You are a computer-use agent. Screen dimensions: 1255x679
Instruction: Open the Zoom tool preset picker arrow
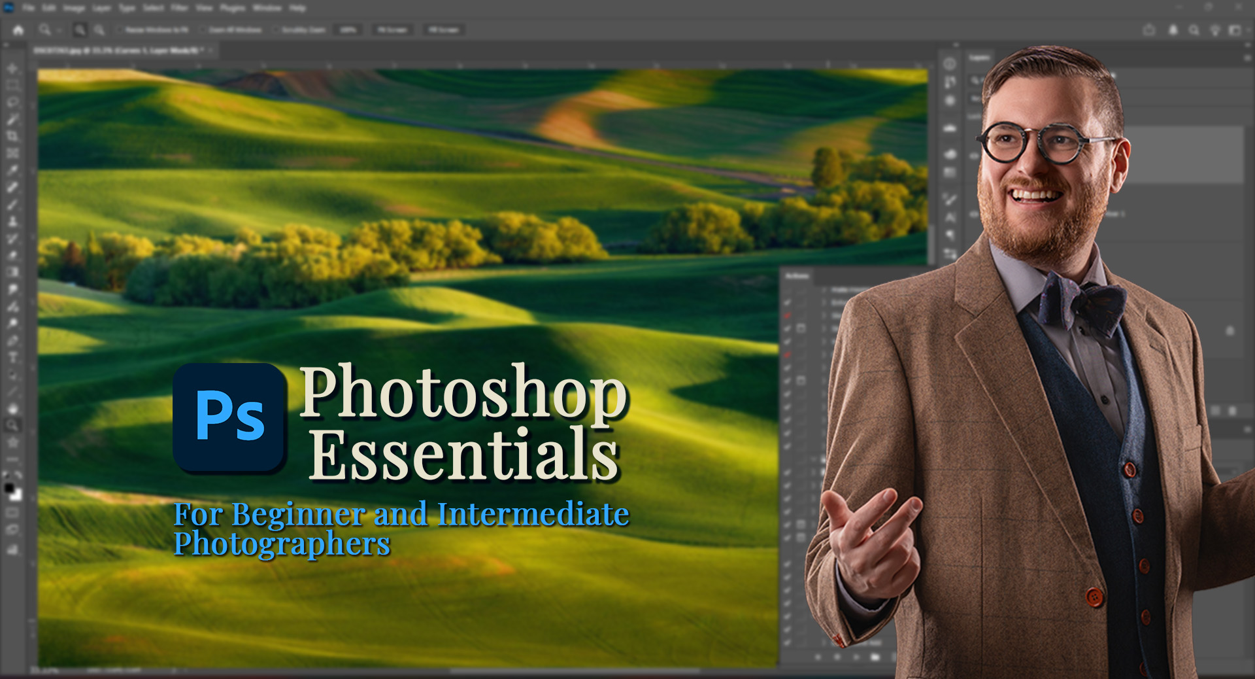tap(58, 30)
